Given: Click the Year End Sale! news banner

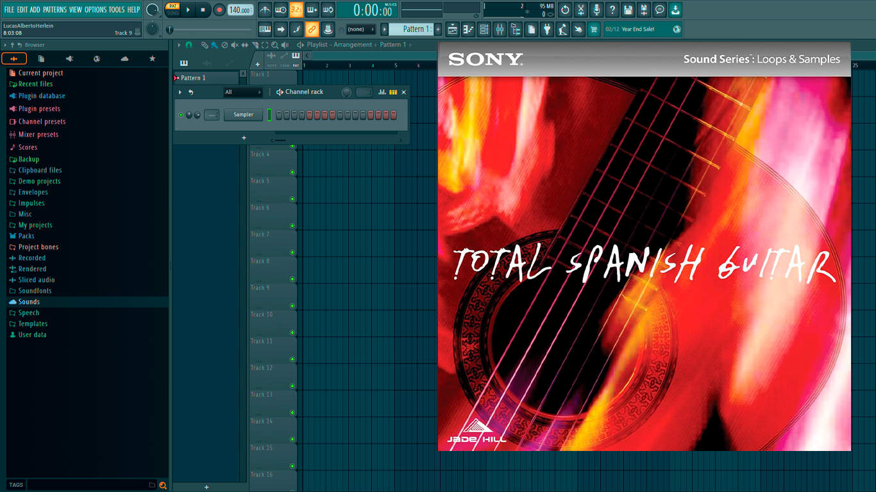Looking at the screenshot, I should click(643, 29).
